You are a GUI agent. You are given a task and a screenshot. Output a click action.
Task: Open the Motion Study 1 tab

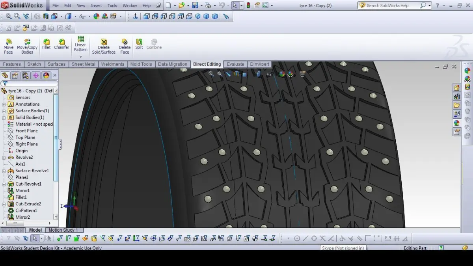tap(63, 230)
